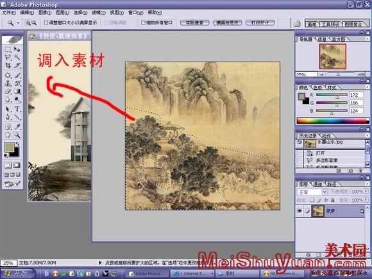Switch to Standard editing mode in toolbox
The height and width of the screenshot is (279, 372).
8,165
